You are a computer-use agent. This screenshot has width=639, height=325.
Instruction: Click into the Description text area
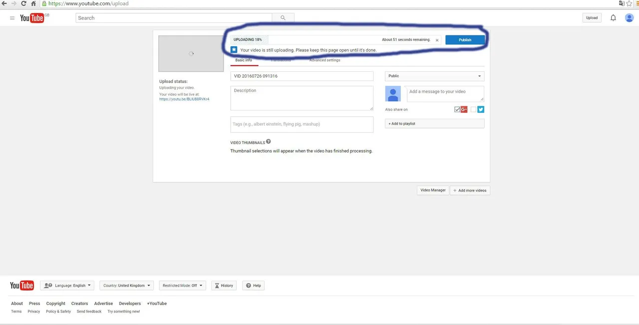click(302, 98)
